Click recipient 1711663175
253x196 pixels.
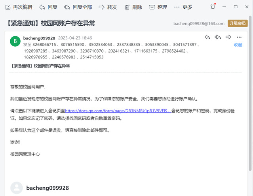coord(146,51)
